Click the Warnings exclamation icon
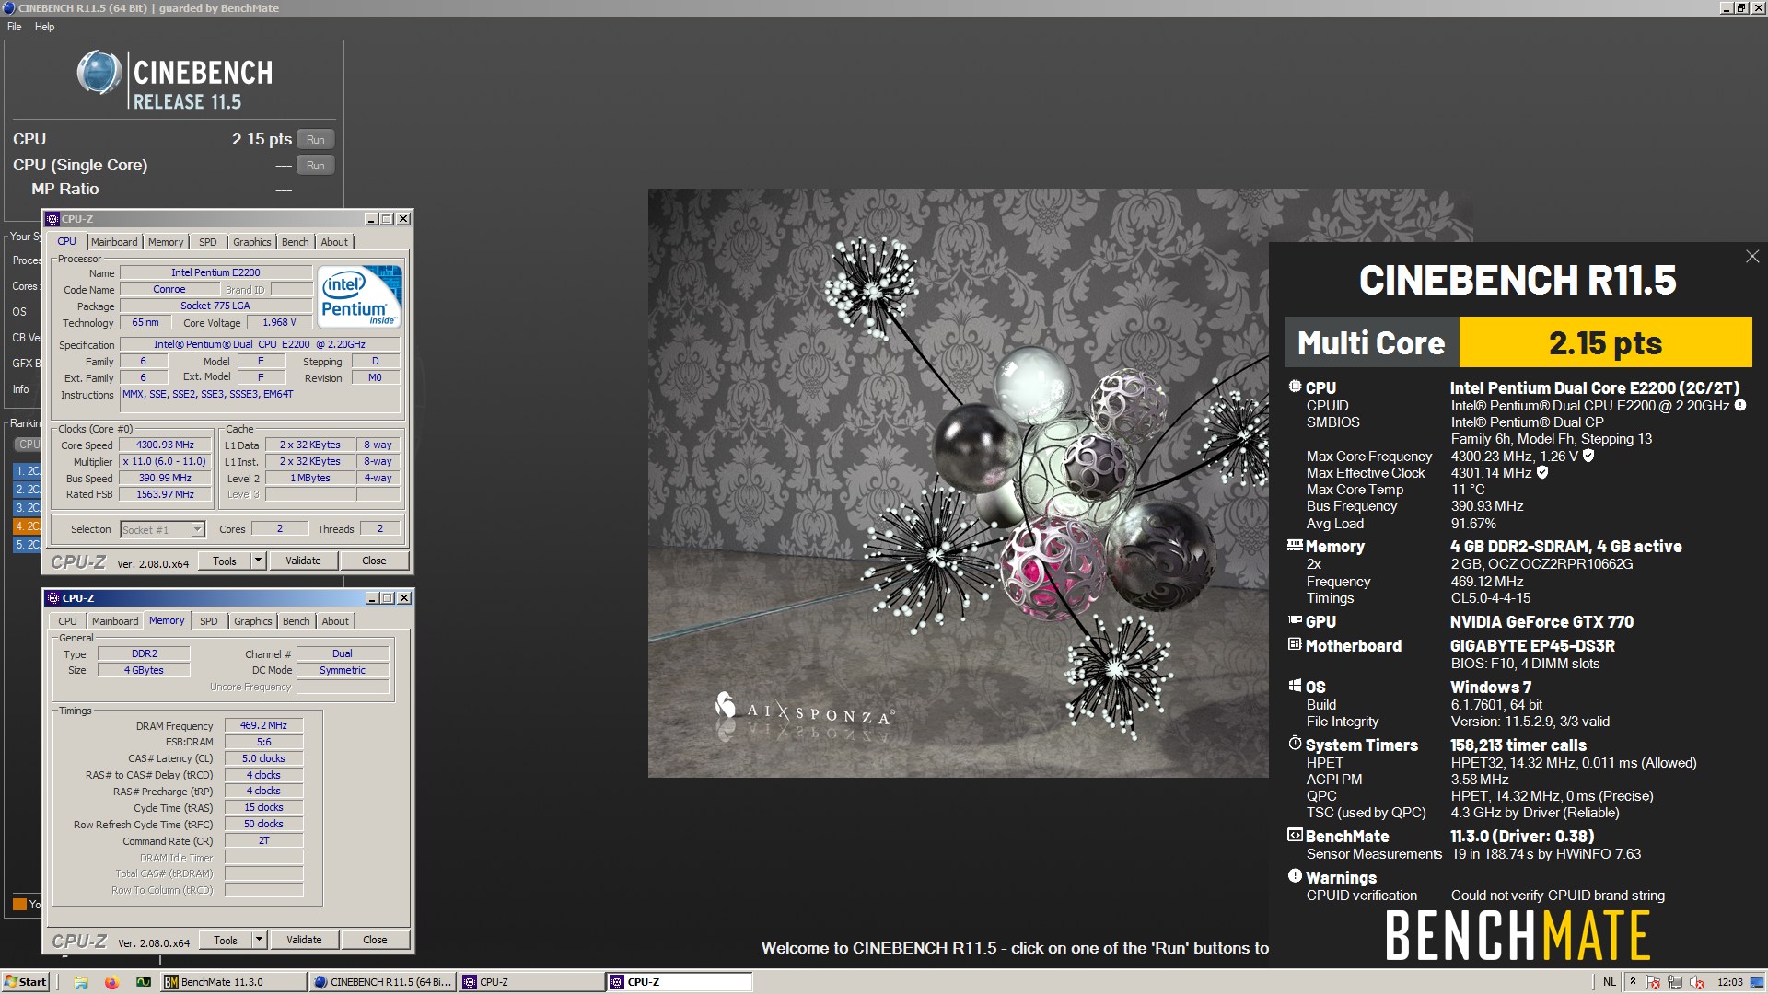This screenshot has height=994, width=1768. coord(1295,876)
